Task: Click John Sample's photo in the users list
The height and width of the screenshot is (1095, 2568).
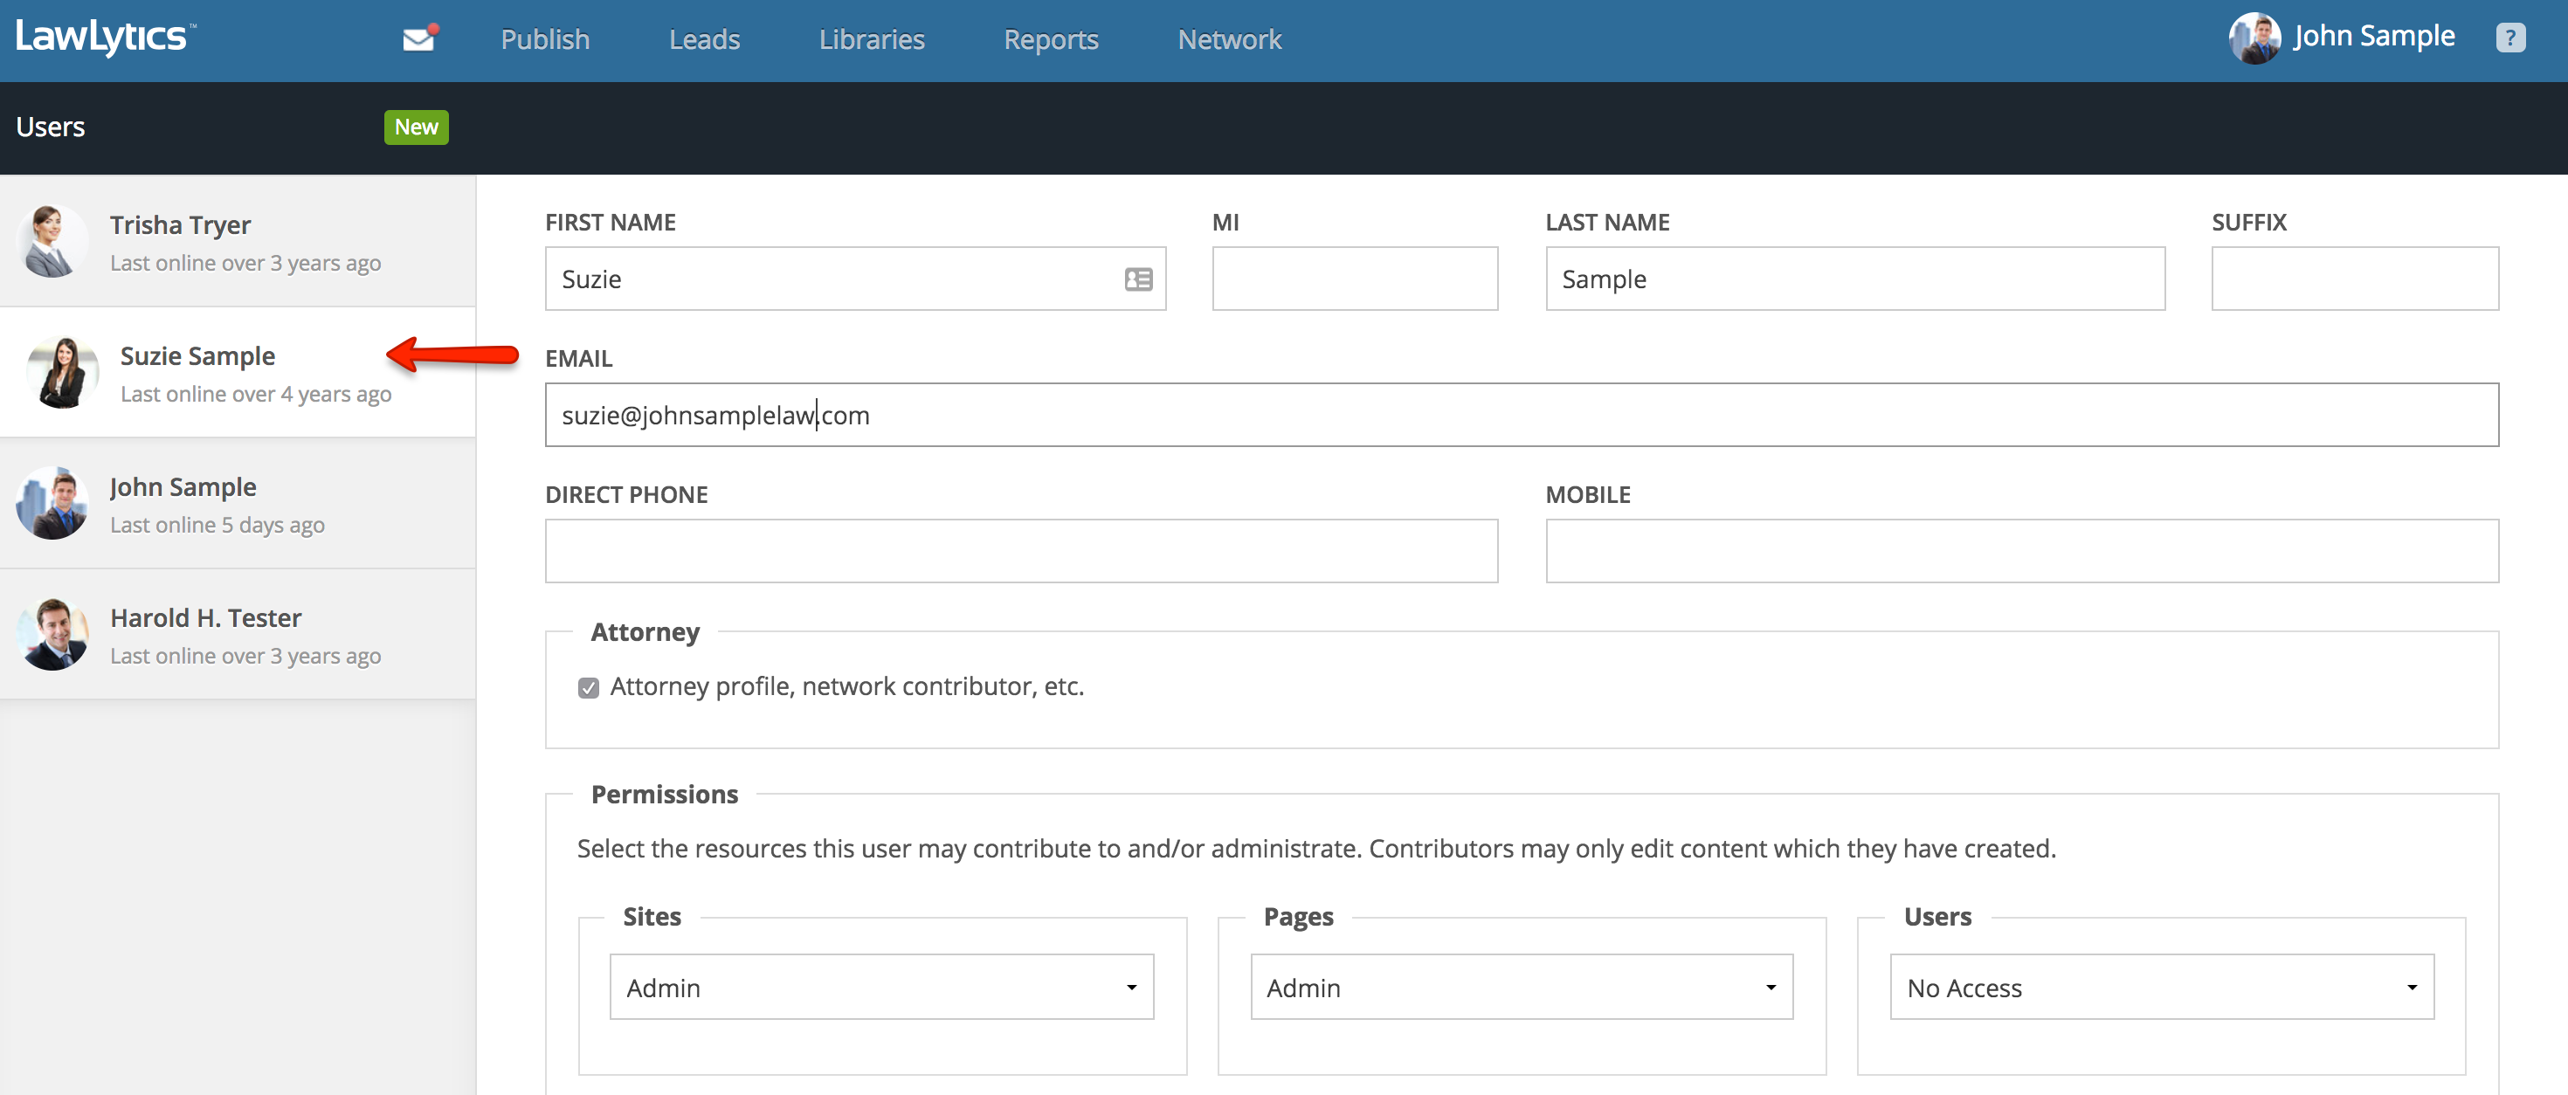Action: 52,503
